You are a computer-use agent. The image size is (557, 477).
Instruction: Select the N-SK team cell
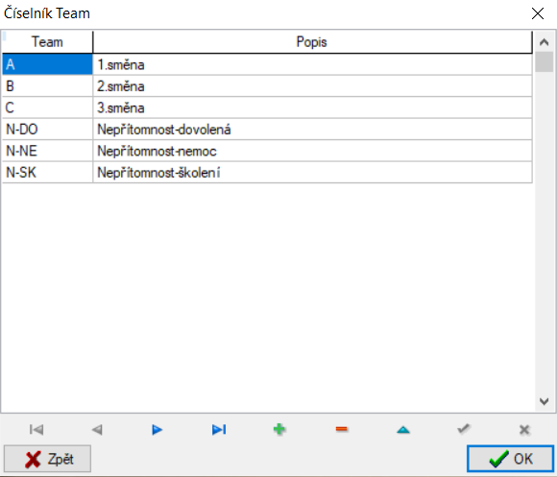(47, 173)
